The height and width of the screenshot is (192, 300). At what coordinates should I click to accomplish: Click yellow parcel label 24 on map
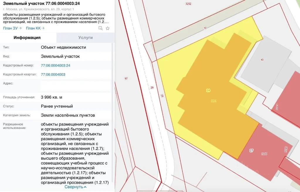click(x=208, y=90)
